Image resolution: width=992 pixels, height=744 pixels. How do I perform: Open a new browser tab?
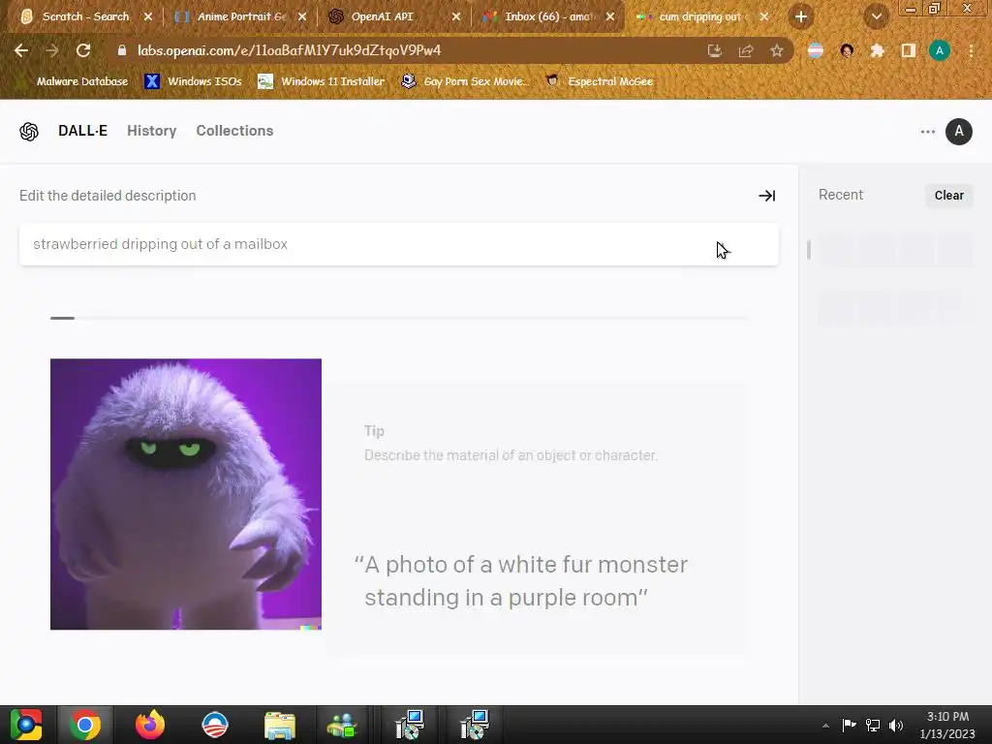(x=800, y=17)
